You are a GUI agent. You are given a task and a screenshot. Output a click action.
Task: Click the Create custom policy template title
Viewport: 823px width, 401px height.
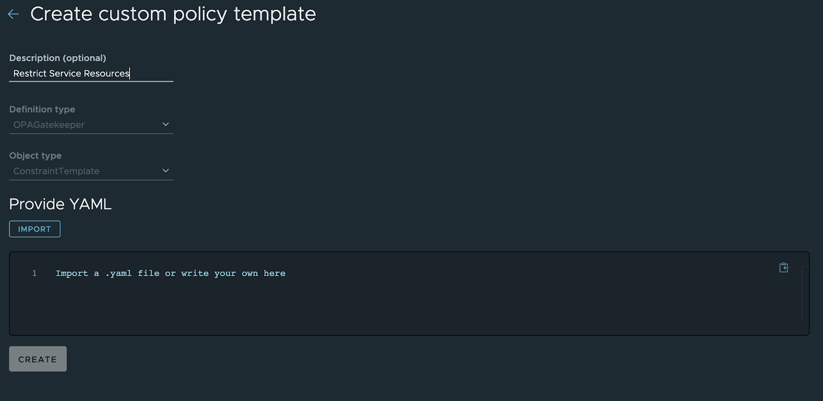point(173,14)
